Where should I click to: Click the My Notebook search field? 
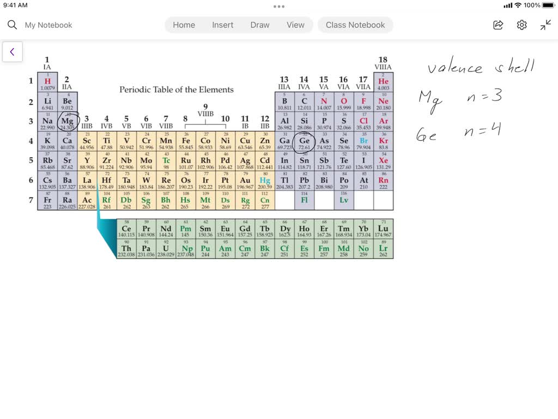(x=49, y=25)
